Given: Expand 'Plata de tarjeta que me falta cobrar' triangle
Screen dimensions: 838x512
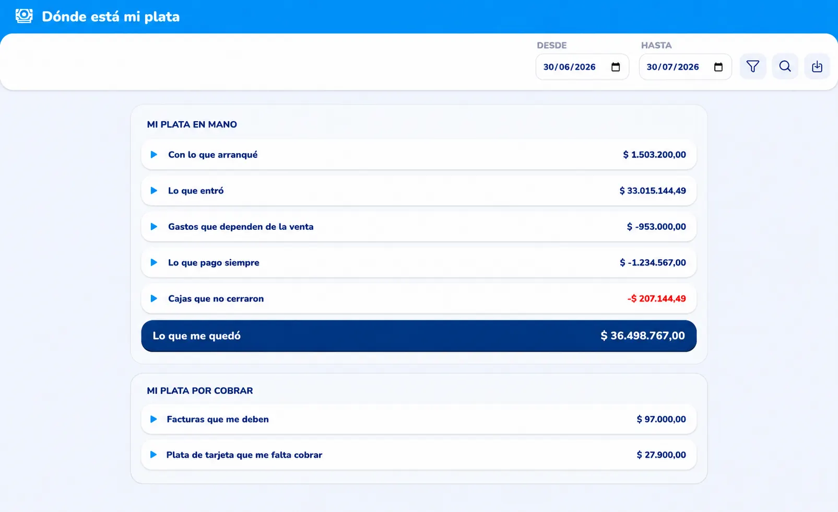Looking at the screenshot, I should pyautogui.click(x=154, y=455).
